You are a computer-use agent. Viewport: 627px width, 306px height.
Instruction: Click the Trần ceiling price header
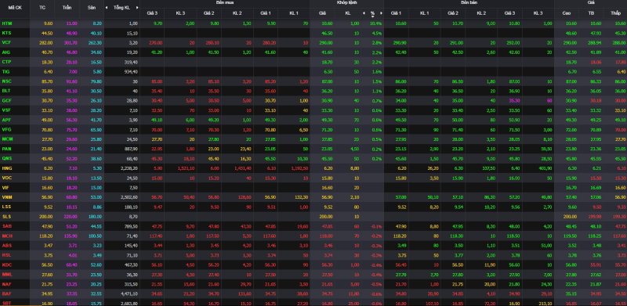coord(67,8)
